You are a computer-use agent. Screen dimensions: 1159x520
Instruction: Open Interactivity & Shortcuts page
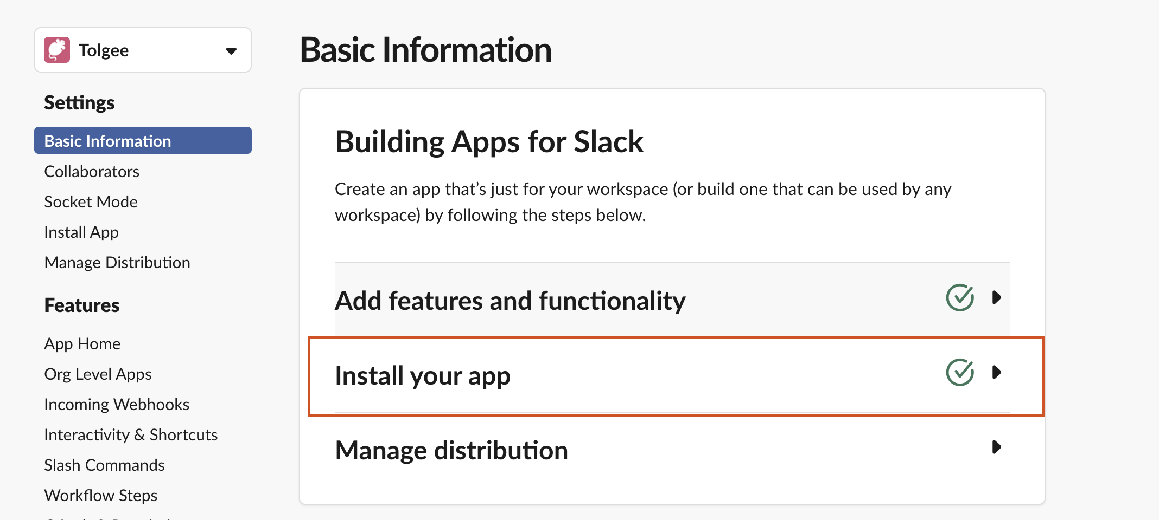[x=131, y=434]
